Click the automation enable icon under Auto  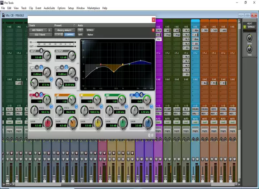tap(80, 30)
